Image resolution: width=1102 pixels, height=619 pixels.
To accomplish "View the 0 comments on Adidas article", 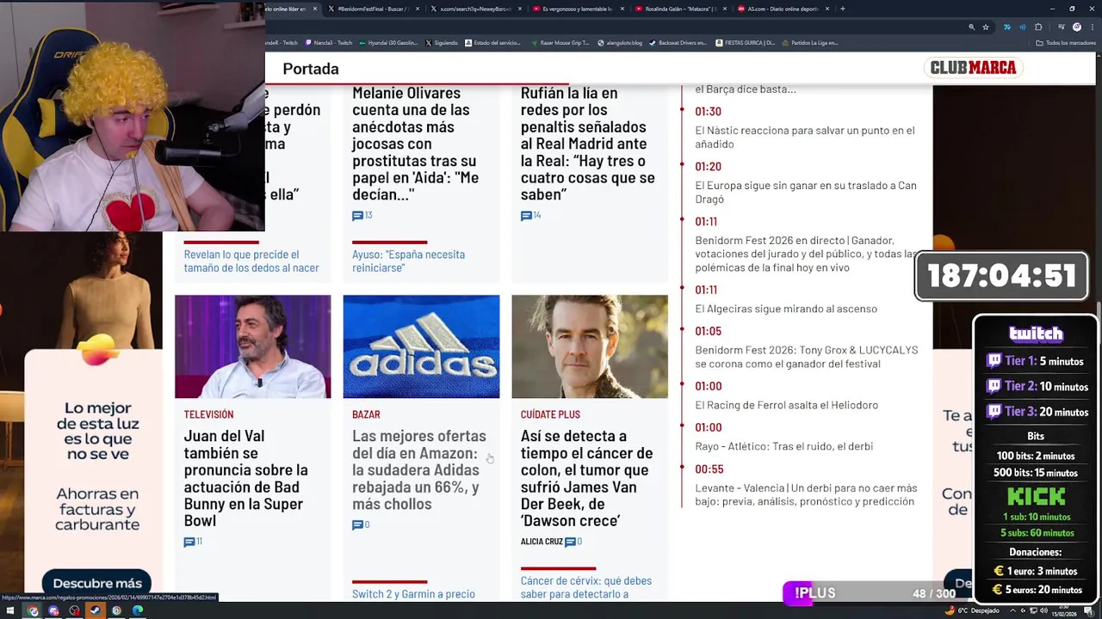I will (x=361, y=524).
